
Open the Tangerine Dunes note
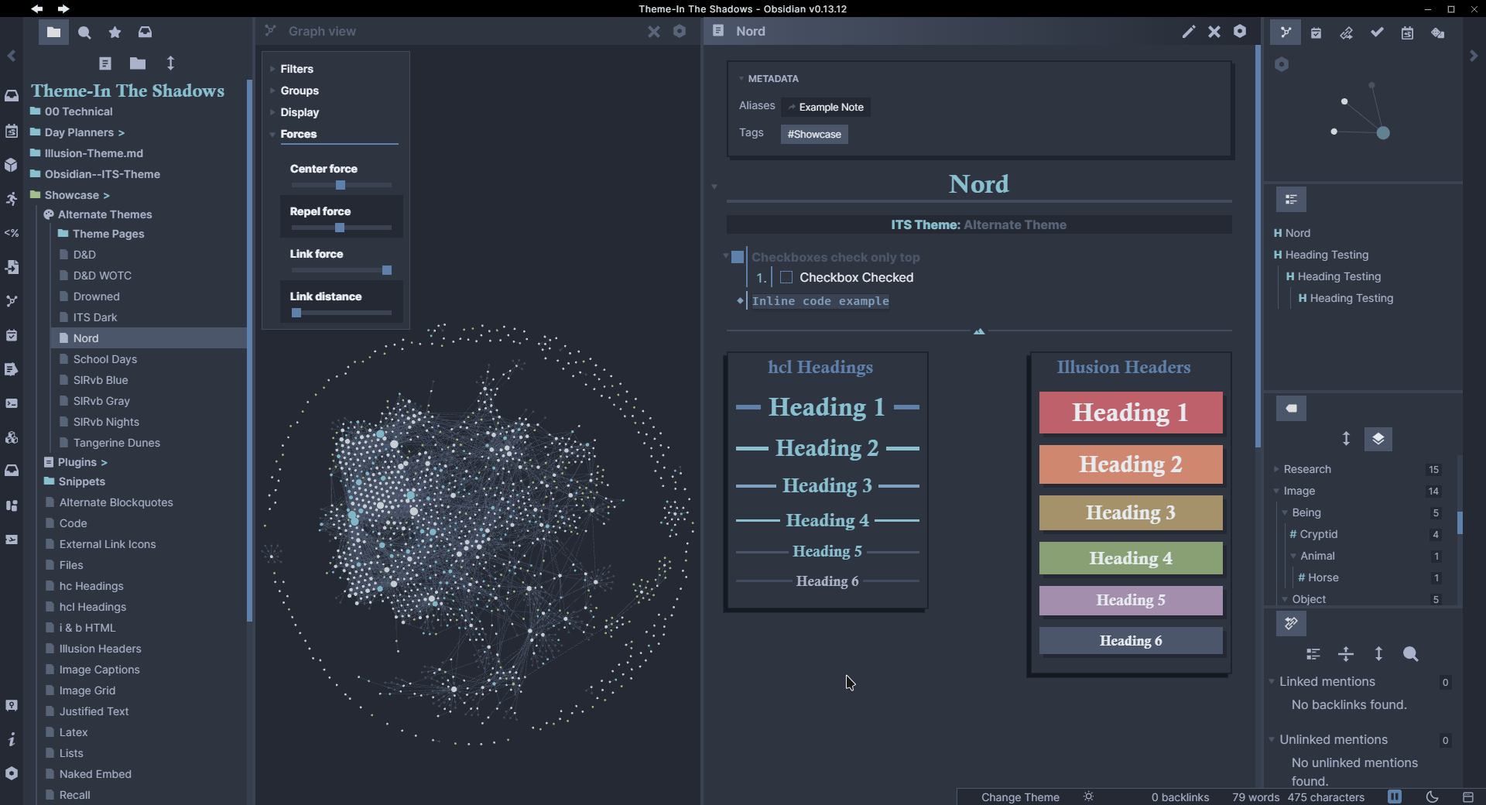click(116, 443)
